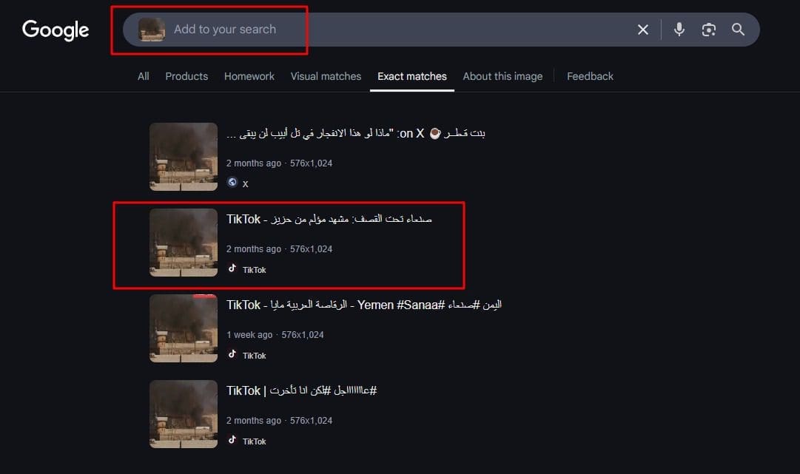Focus the 'Add to your search' field
The image size is (800, 474).
pyautogui.click(x=398, y=30)
